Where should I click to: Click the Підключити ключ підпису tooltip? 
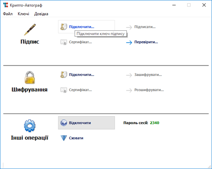101,34
